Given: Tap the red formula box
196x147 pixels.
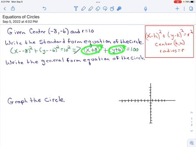Looking at the screenshot, I should (169, 41).
